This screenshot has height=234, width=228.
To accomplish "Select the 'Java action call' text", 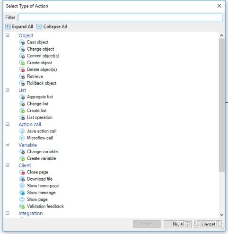I will 42,131.
